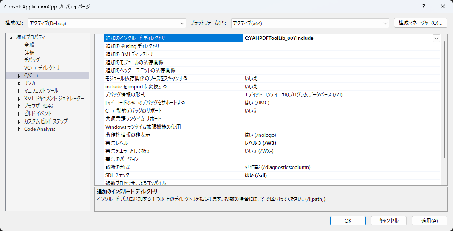Select VC++ ディレクトリ in the tree

(x=42, y=68)
